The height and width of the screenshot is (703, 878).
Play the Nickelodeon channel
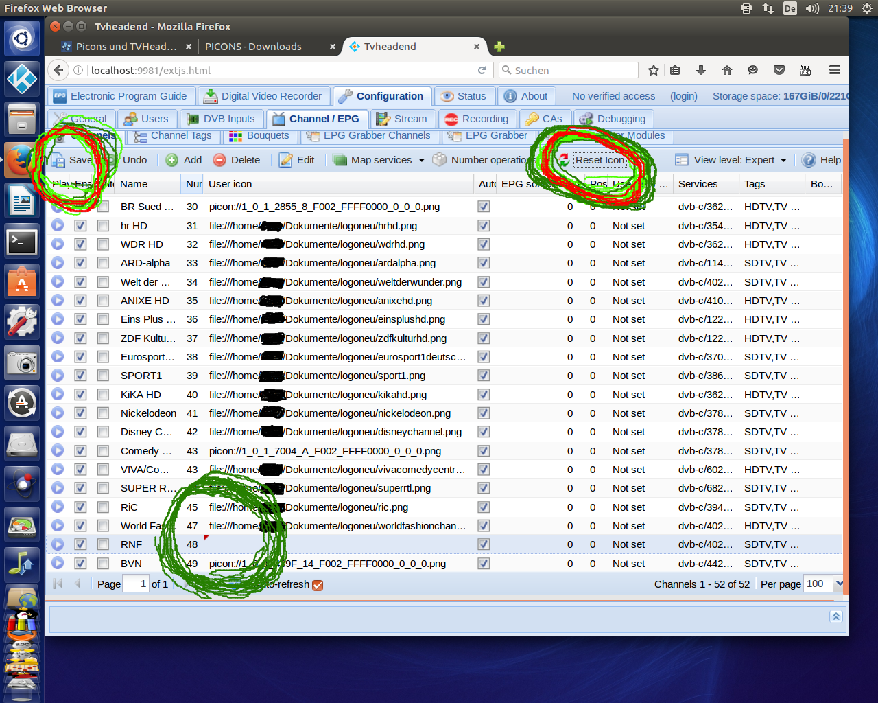pos(58,413)
